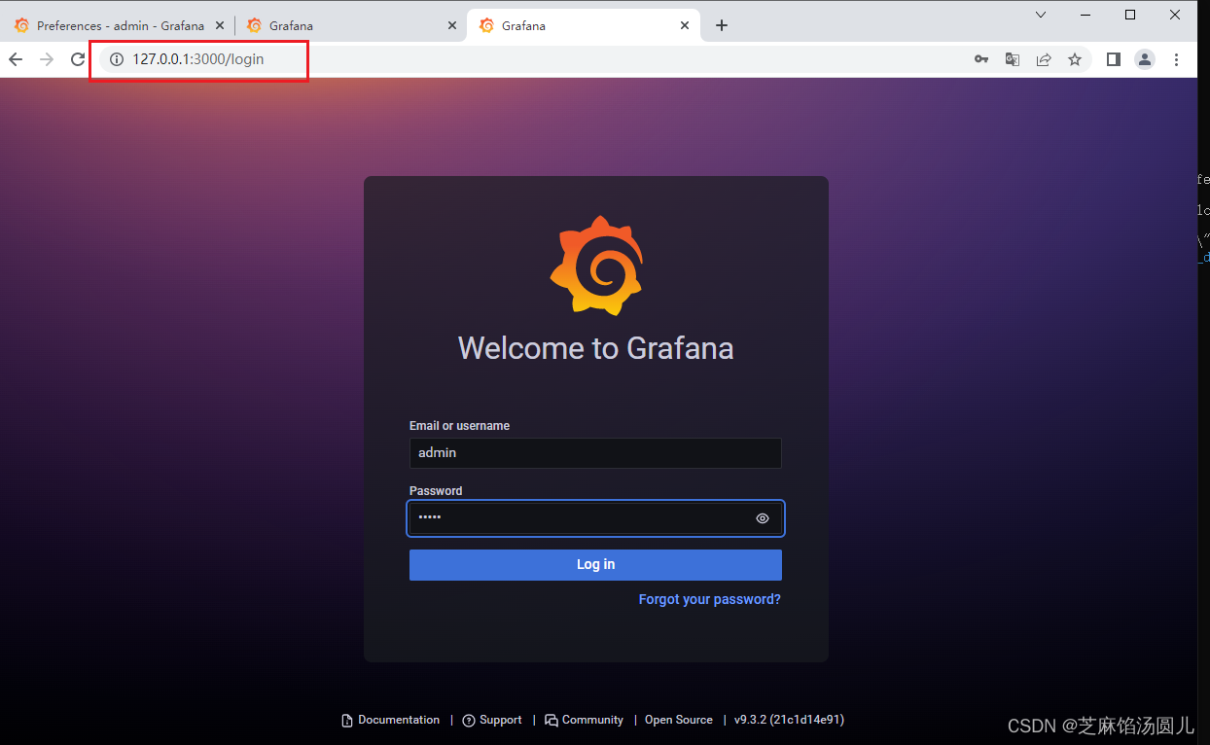Open the Chrome profile avatar
The width and height of the screenshot is (1210, 745).
(1145, 59)
